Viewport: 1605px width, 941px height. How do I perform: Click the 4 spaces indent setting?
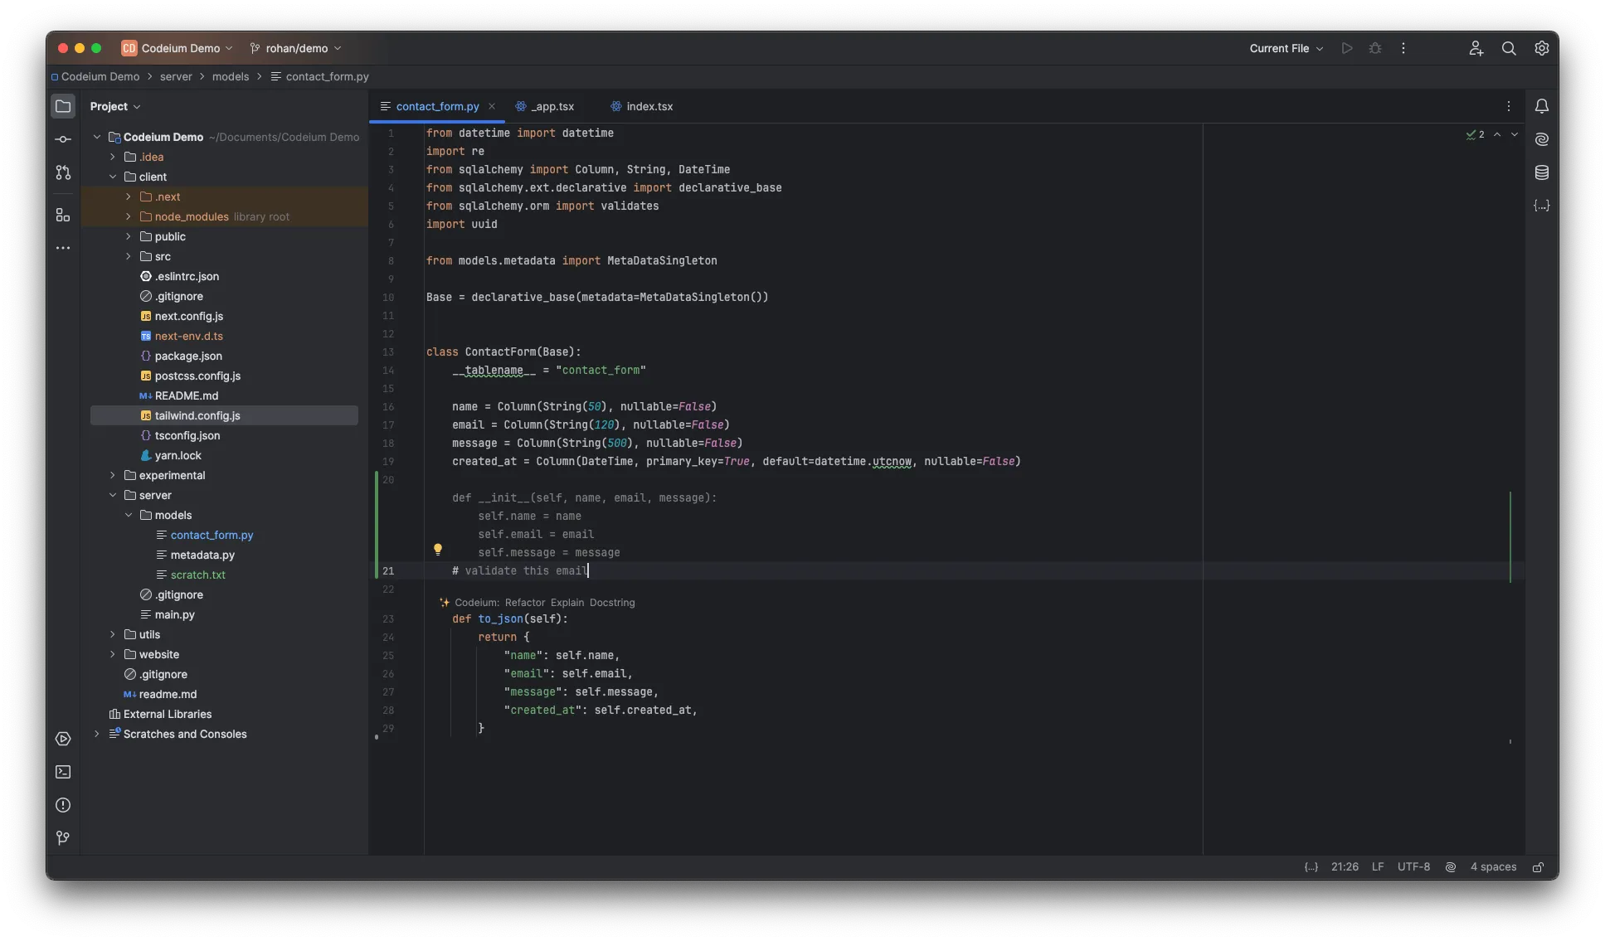(x=1493, y=867)
